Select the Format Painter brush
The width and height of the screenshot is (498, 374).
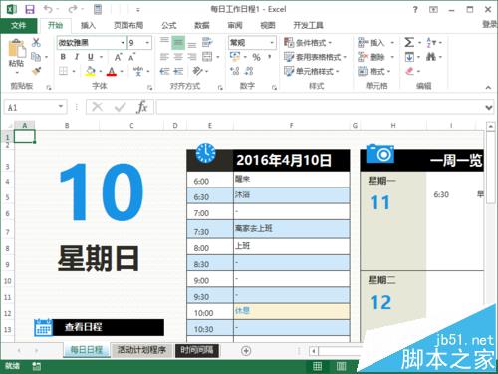tap(36, 71)
